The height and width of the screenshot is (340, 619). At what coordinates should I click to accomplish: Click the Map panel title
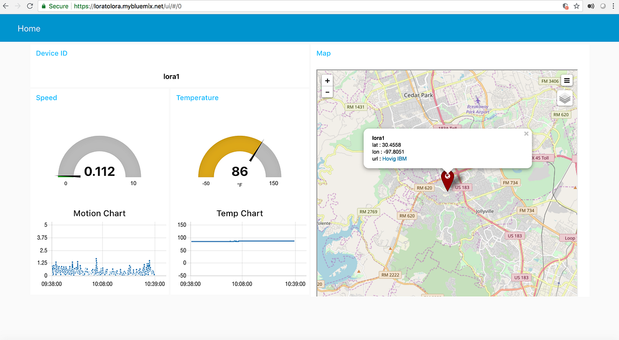pyautogui.click(x=323, y=53)
